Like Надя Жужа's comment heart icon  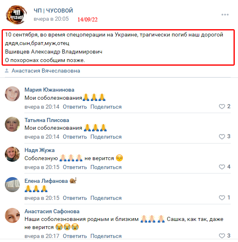222,167
